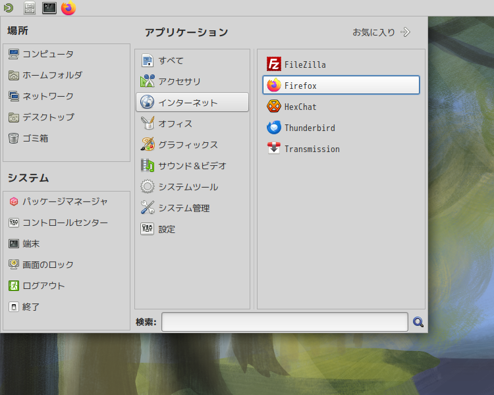Open the MATE menu launcher icon
This screenshot has width=494, height=395.
click(x=9, y=7)
